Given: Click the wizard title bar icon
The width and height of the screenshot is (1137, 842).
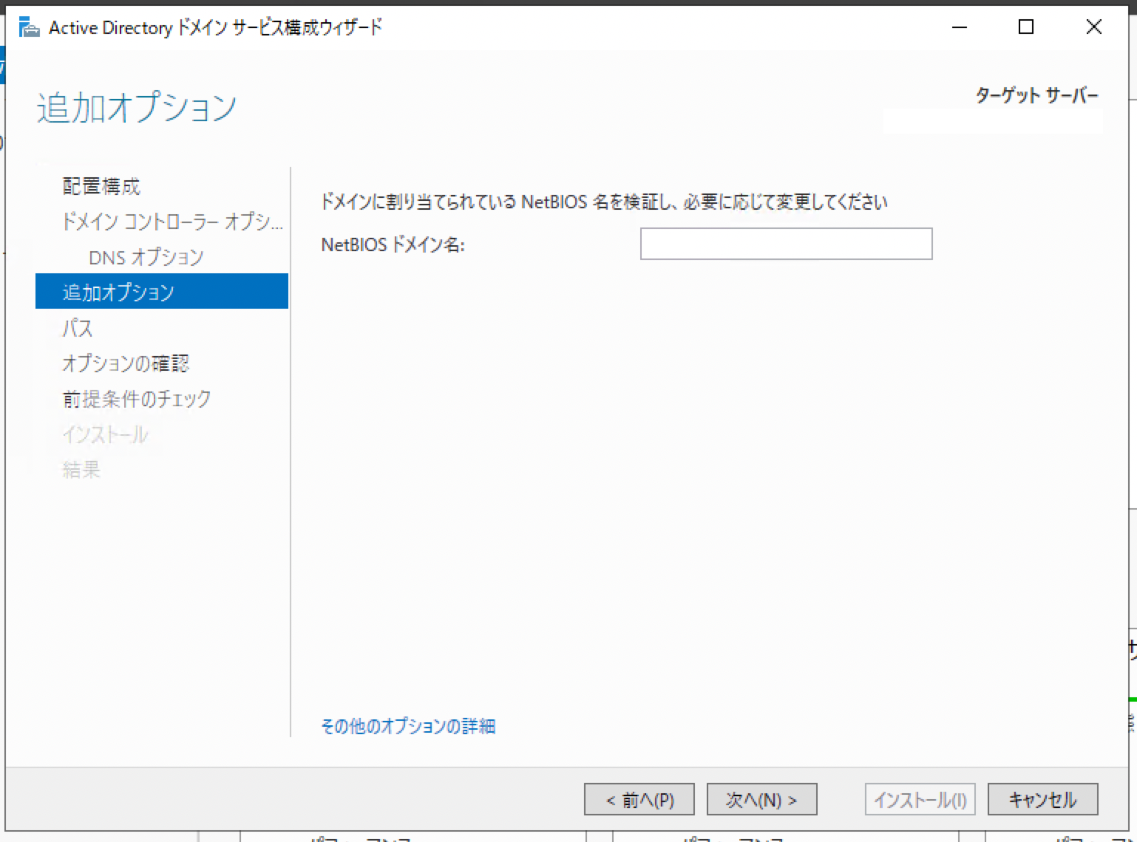Looking at the screenshot, I should click(x=29, y=28).
